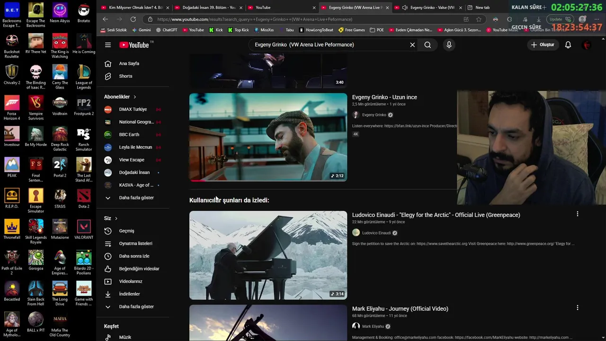This screenshot has height=341, width=606.
Task: Open the browser downloads icon
Action: 538,19
